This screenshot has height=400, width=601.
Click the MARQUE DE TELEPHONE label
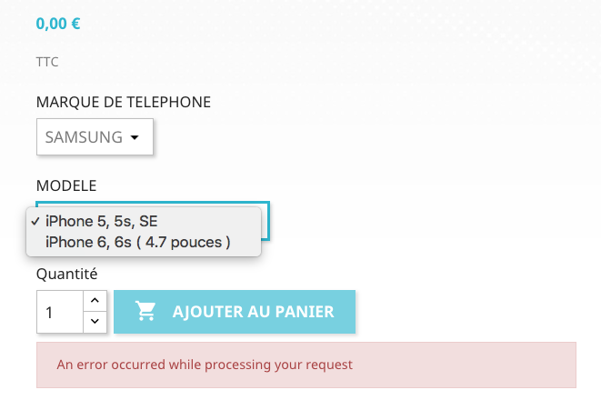[124, 103]
